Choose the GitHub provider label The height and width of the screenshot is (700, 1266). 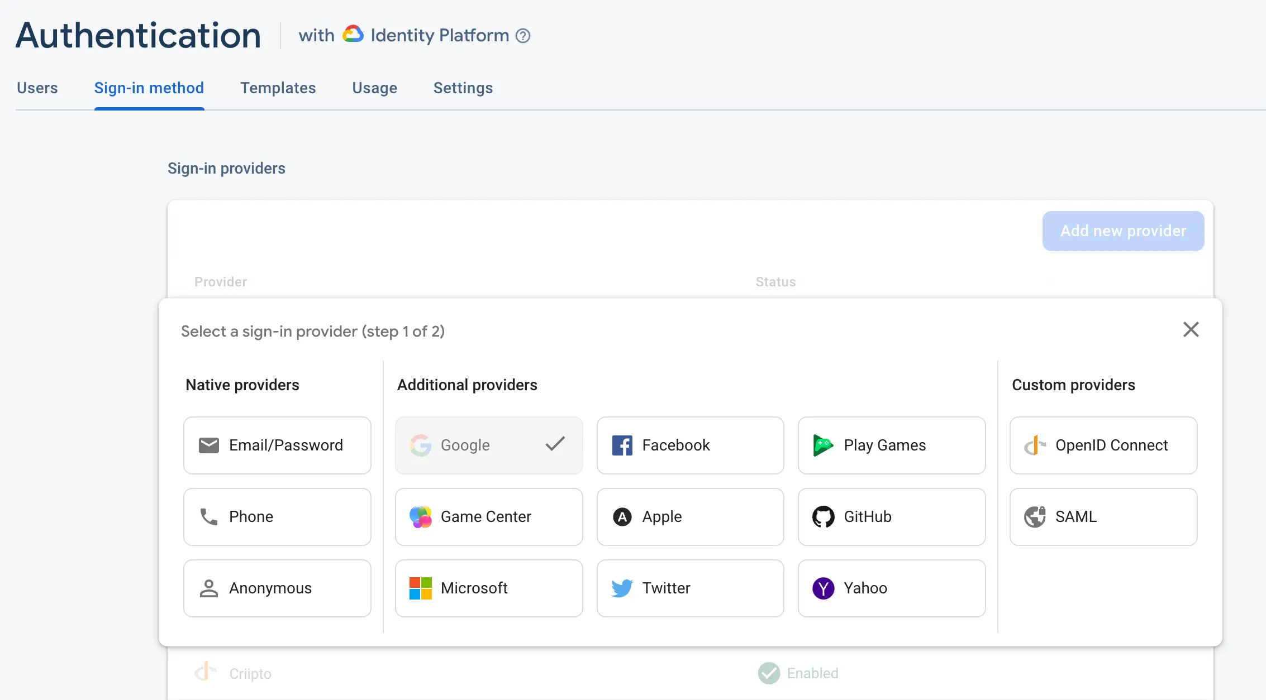868,517
